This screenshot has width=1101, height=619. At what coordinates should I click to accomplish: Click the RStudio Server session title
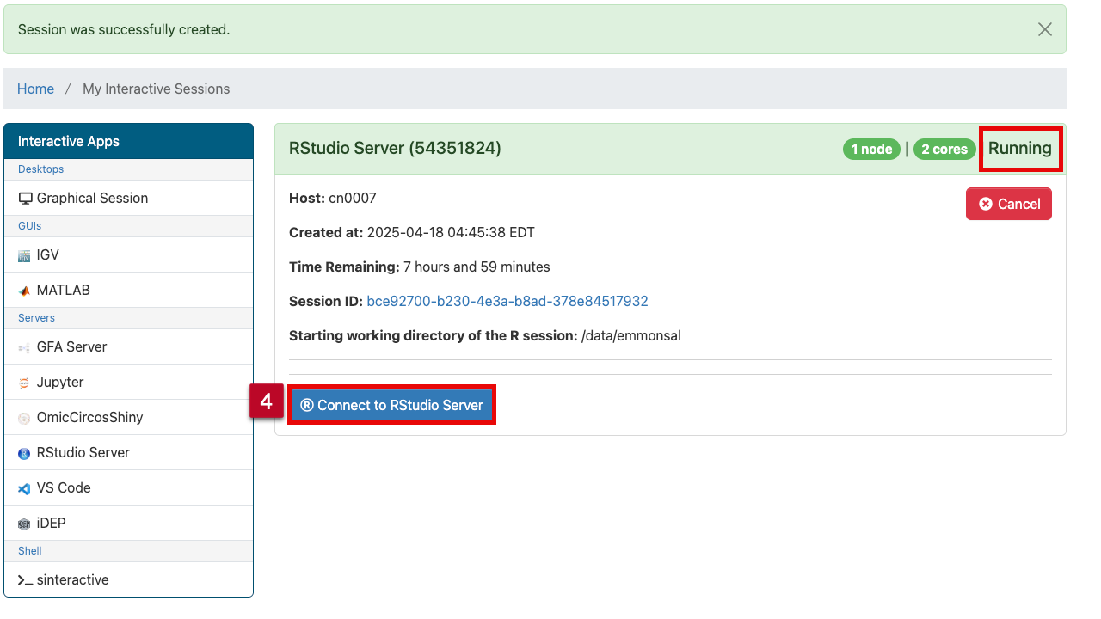[395, 148]
